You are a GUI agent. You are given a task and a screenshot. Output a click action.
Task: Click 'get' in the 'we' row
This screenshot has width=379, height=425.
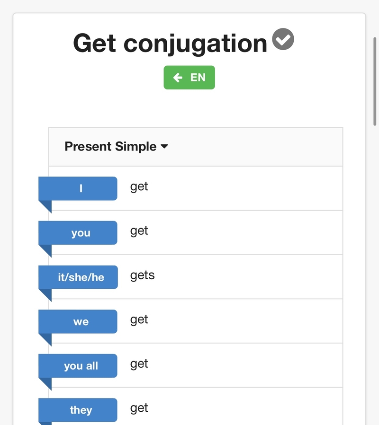tap(139, 320)
